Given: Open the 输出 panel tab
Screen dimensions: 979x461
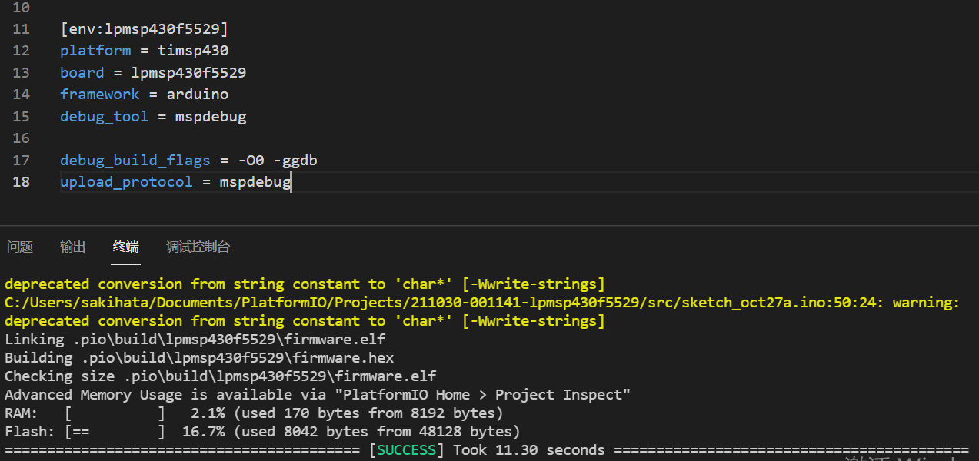Looking at the screenshot, I should click(x=73, y=247).
